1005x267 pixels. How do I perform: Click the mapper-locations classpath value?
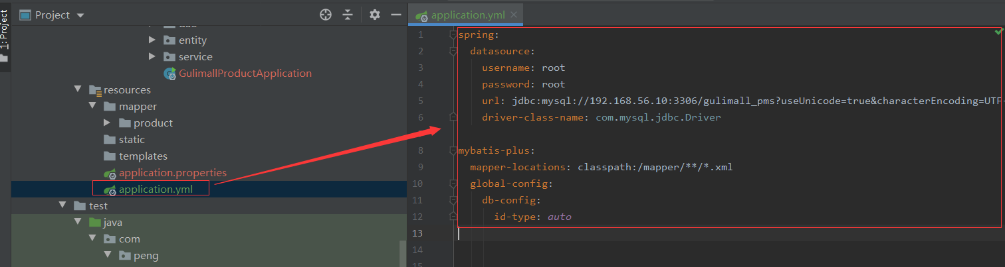[655, 167]
